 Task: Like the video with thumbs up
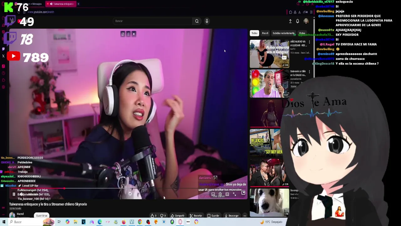pos(153,216)
